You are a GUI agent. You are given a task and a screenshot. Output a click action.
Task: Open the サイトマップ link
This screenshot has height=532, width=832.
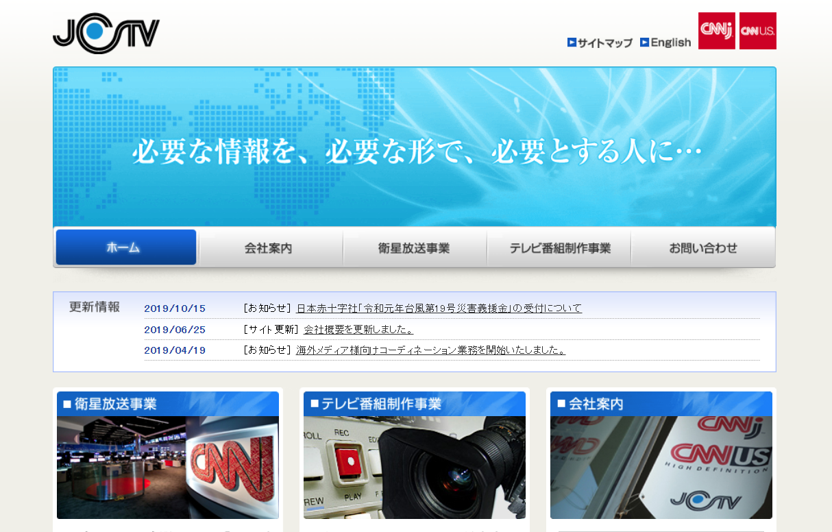pos(604,43)
